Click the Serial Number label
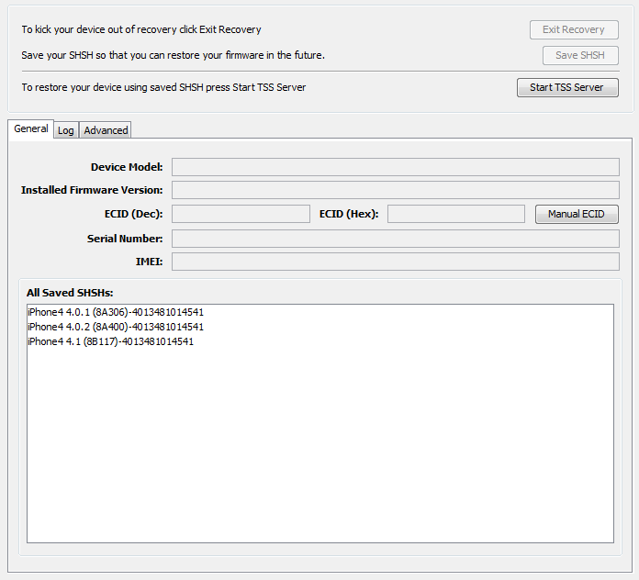The image size is (639, 580). pos(125,239)
